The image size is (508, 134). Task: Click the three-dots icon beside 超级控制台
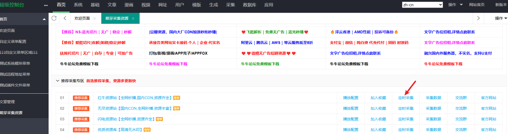46,5
